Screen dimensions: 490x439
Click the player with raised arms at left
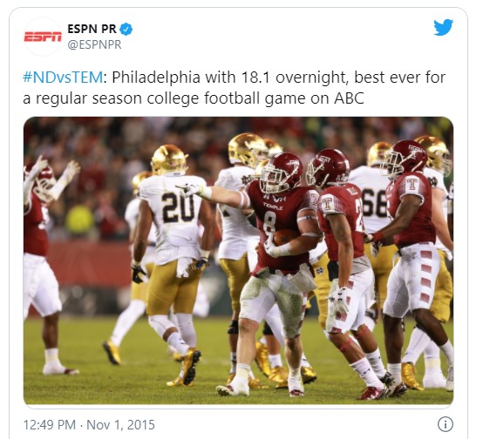[44, 266]
